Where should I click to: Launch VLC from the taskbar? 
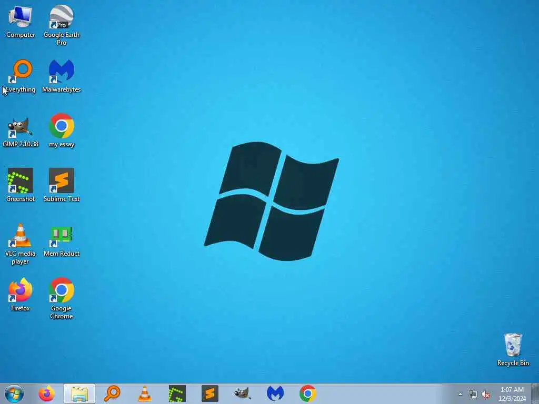(145, 393)
